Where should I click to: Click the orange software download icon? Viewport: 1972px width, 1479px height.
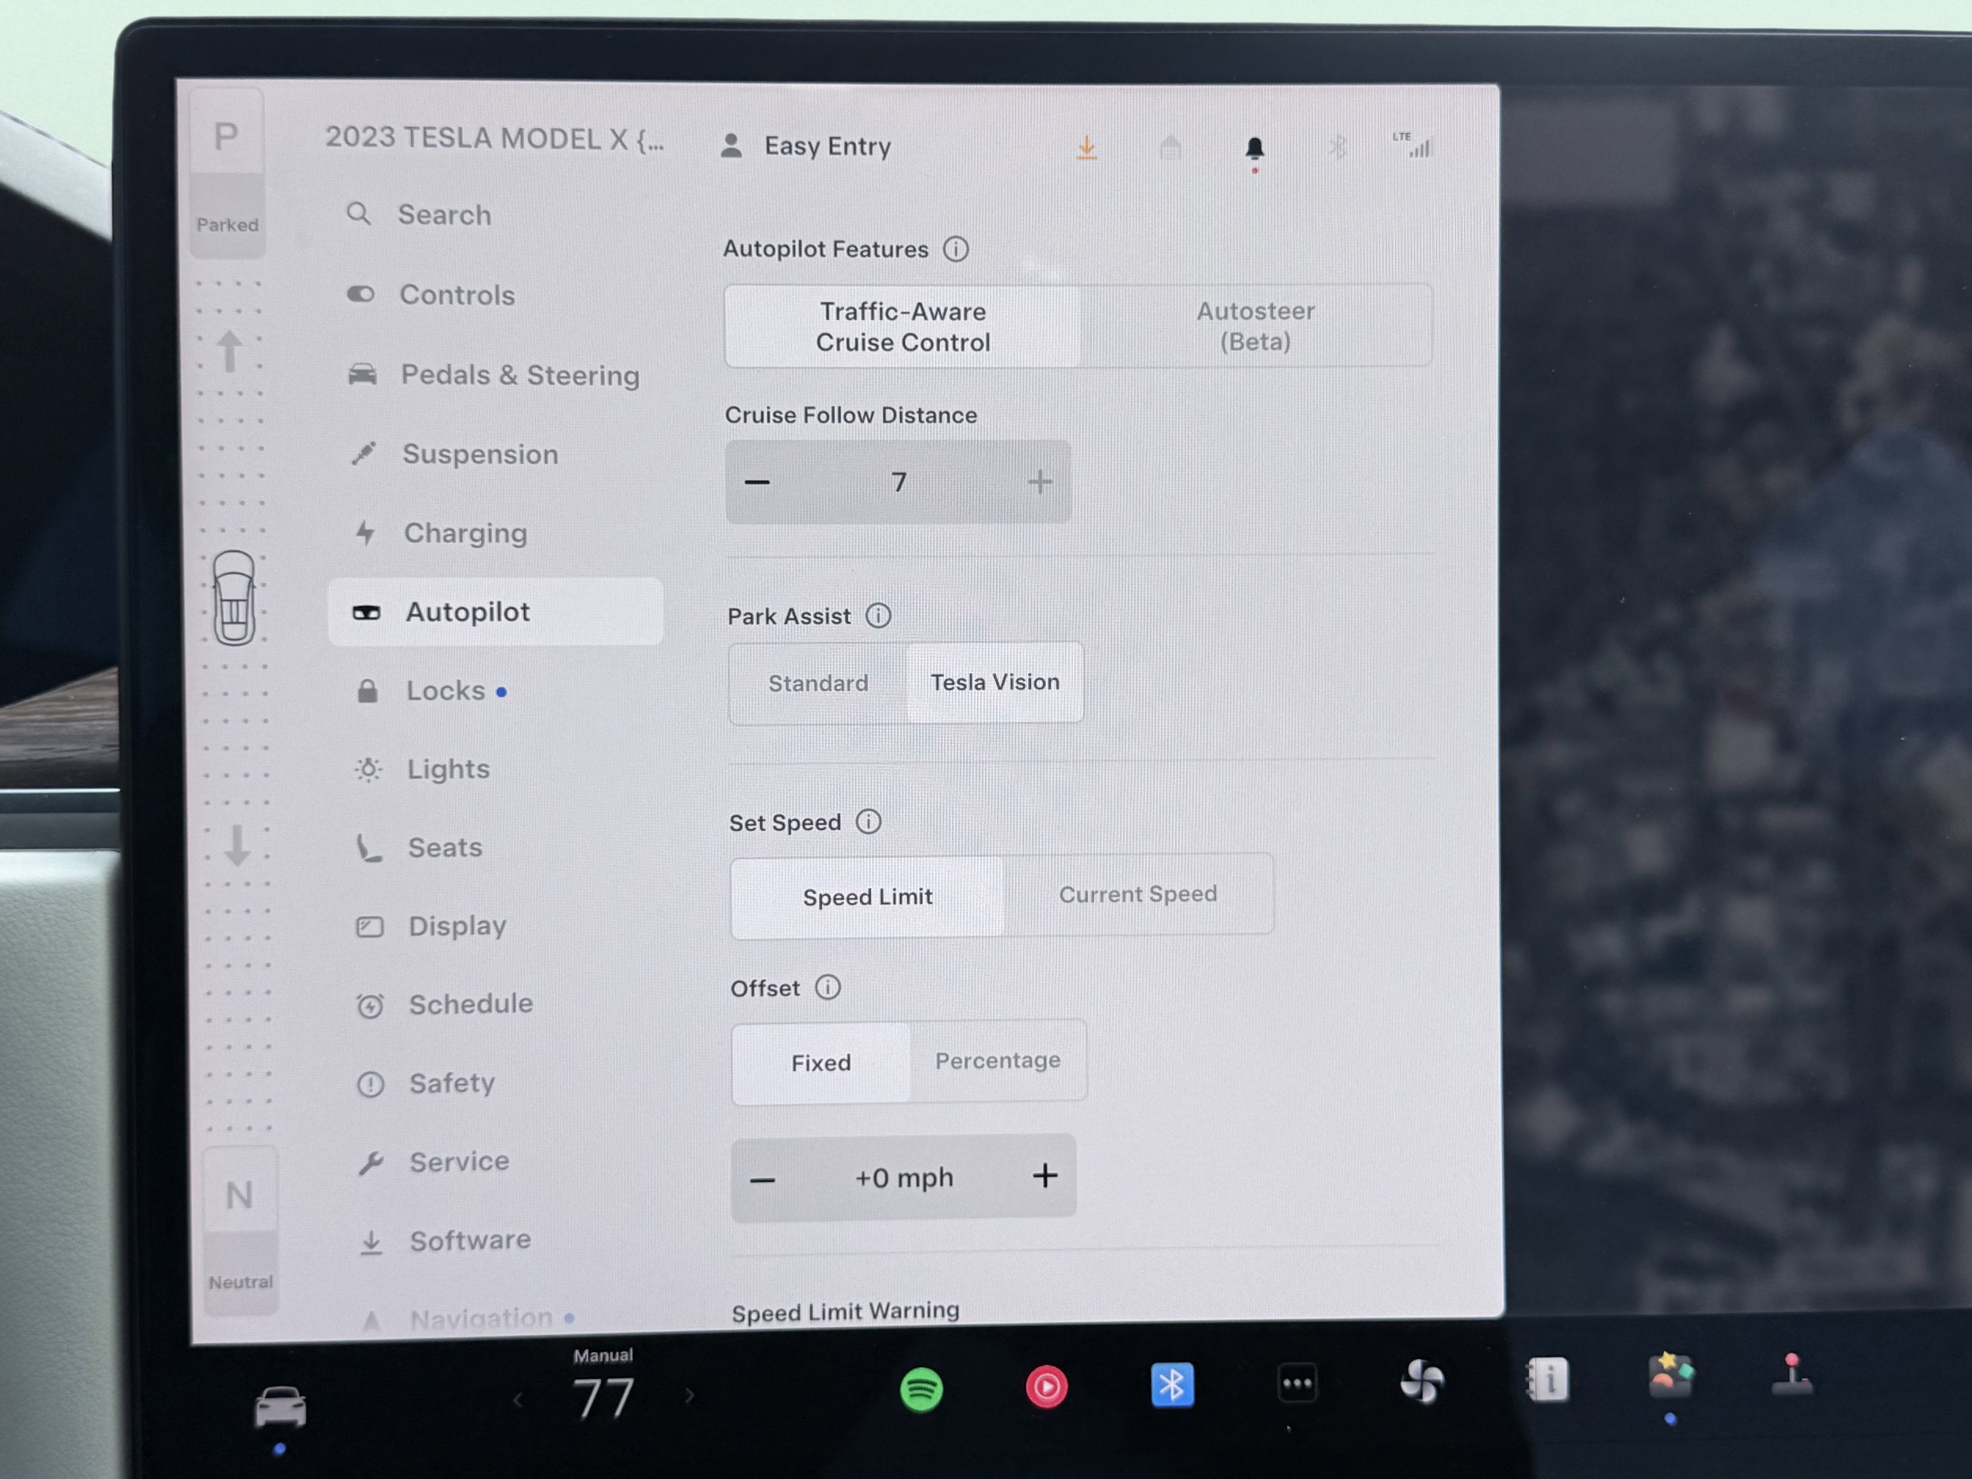[x=1087, y=147]
